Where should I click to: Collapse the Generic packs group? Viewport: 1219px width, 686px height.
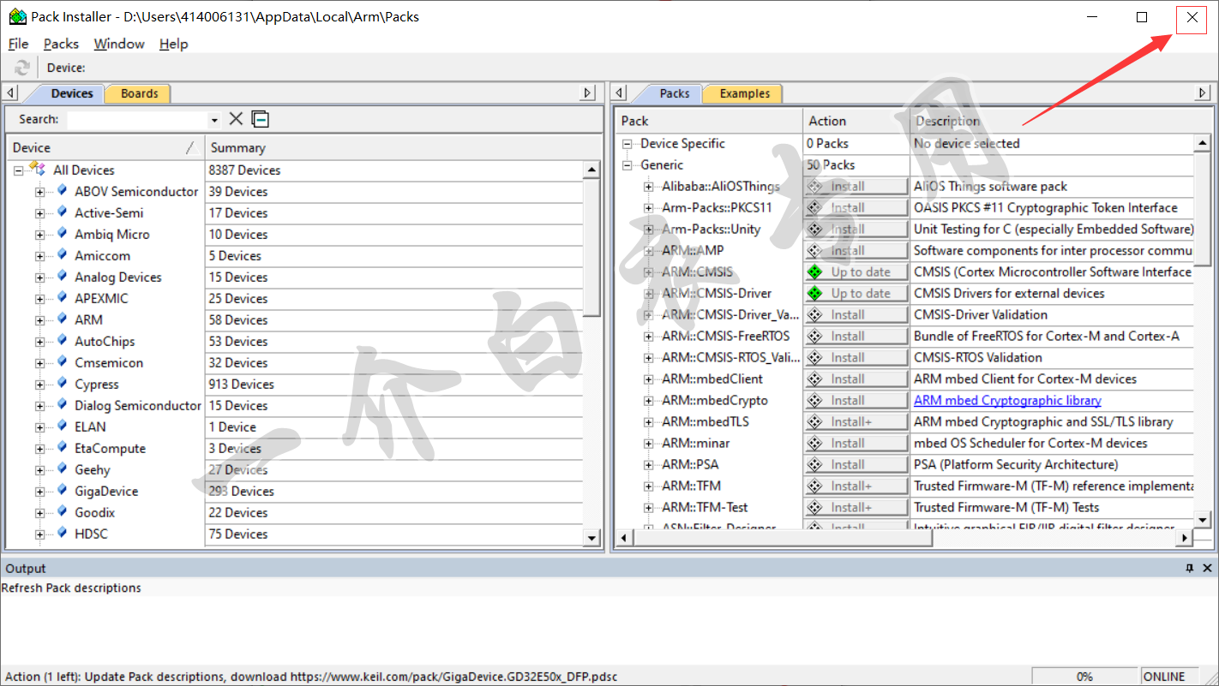click(x=628, y=165)
